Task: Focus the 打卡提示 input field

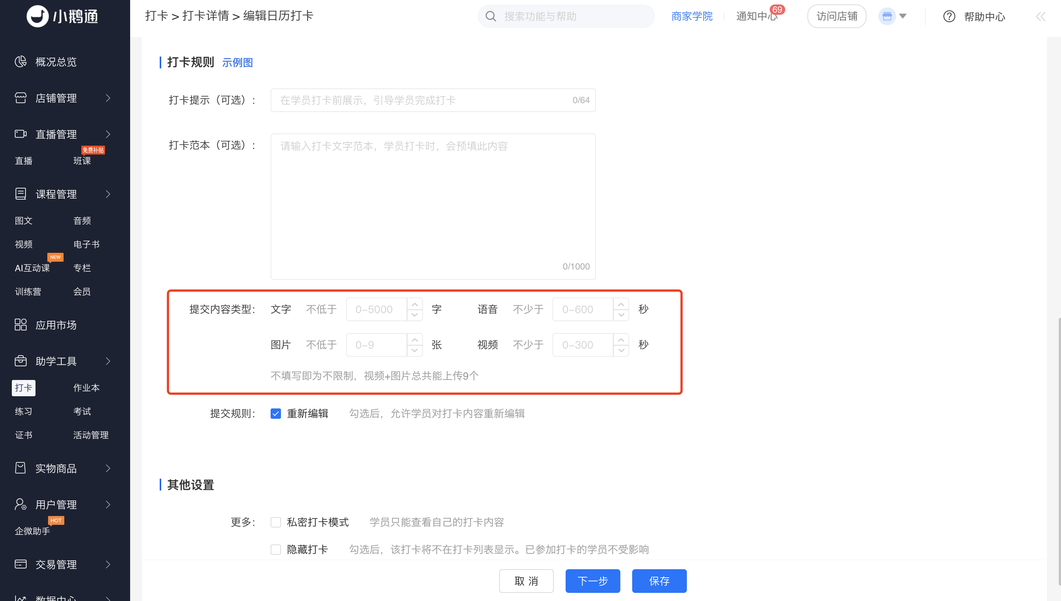Action: coord(433,100)
